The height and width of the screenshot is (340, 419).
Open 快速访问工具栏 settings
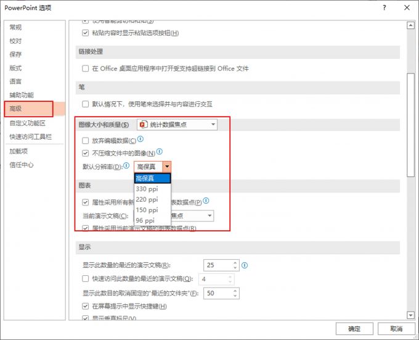tap(30, 137)
